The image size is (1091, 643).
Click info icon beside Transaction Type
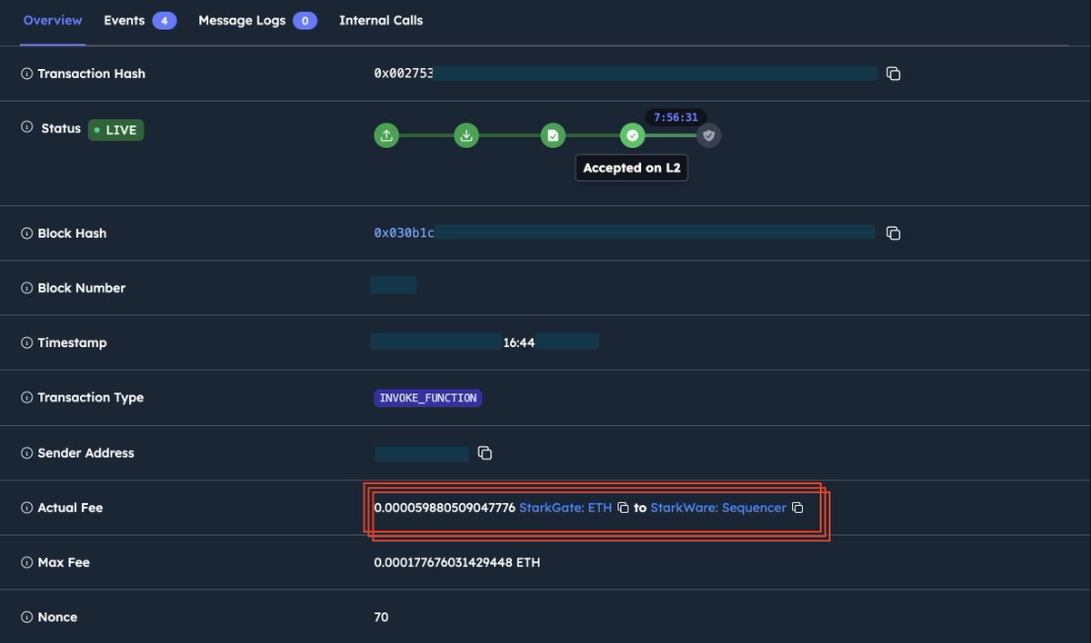coord(26,398)
